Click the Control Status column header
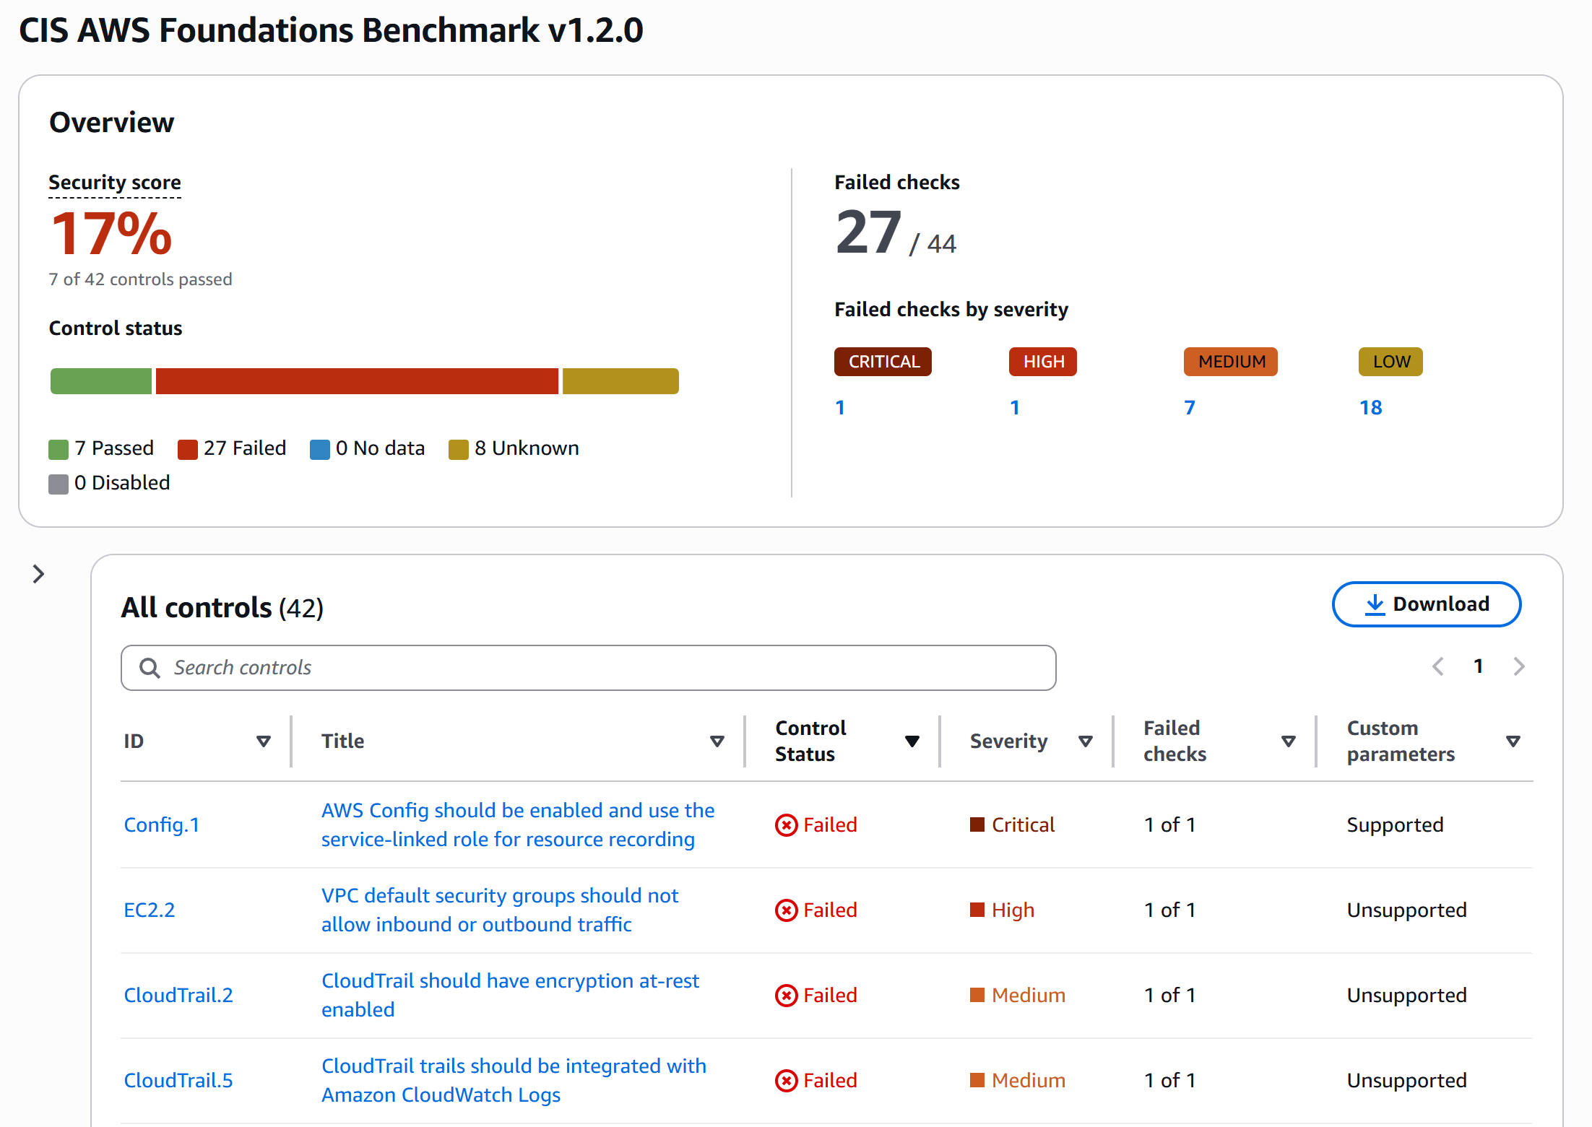1592x1127 pixels. [810, 741]
